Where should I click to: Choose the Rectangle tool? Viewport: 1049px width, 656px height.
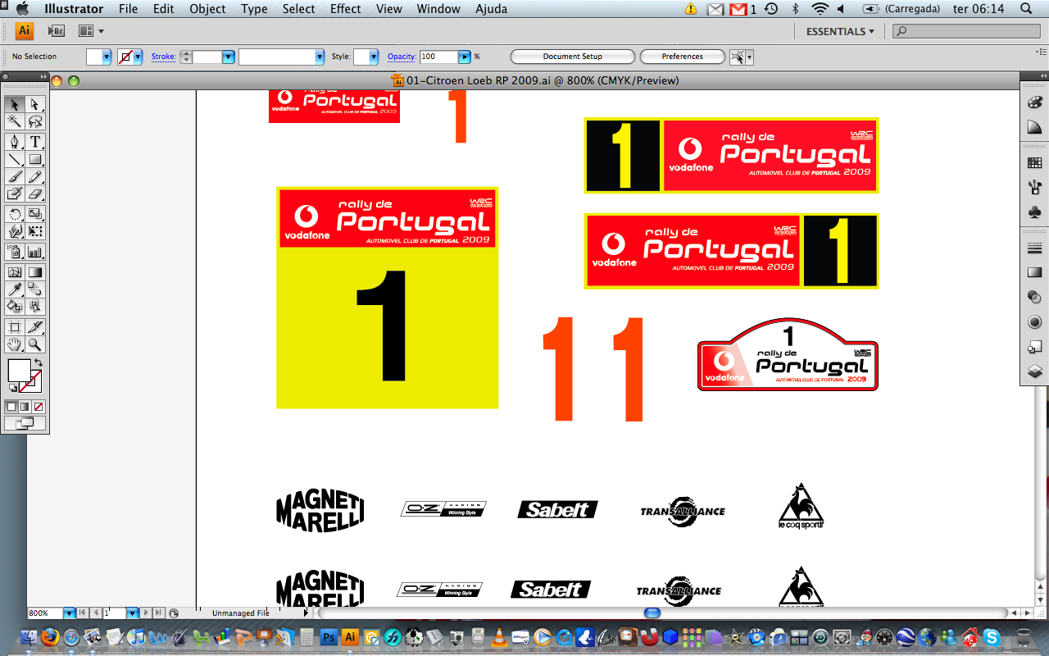(x=35, y=159)
